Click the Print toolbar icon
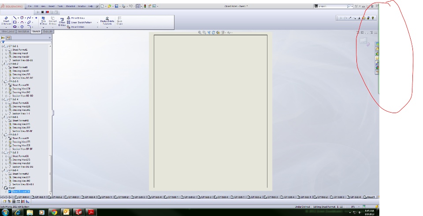Viewport: 423px width, 216px height. (x=123, y=6)
